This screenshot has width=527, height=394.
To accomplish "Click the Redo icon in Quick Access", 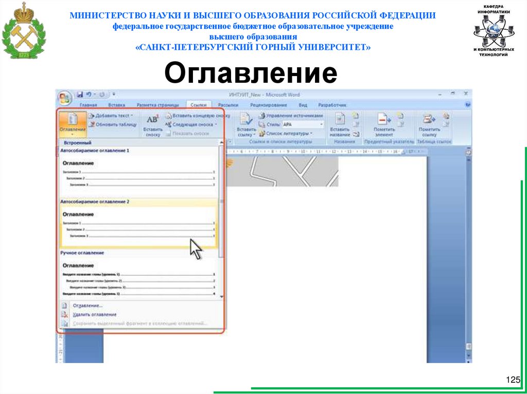I will click(102, 95).
